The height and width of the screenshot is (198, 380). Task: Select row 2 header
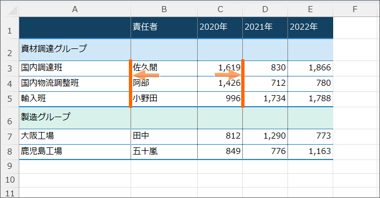[x=10, y=50]
